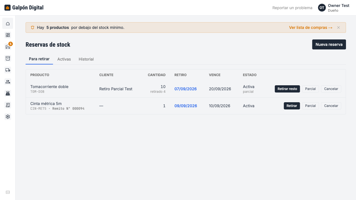Click the client Retiro Parcial Test
This screenshot has width=356, height=200.
[x=116, y=89]
